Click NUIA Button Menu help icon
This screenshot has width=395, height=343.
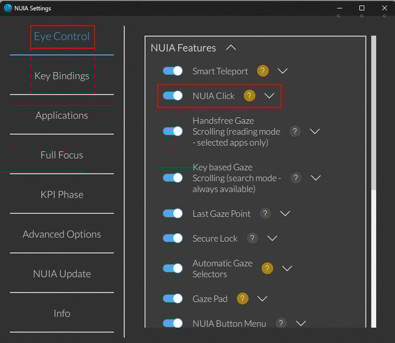click(x=281, y=323)
